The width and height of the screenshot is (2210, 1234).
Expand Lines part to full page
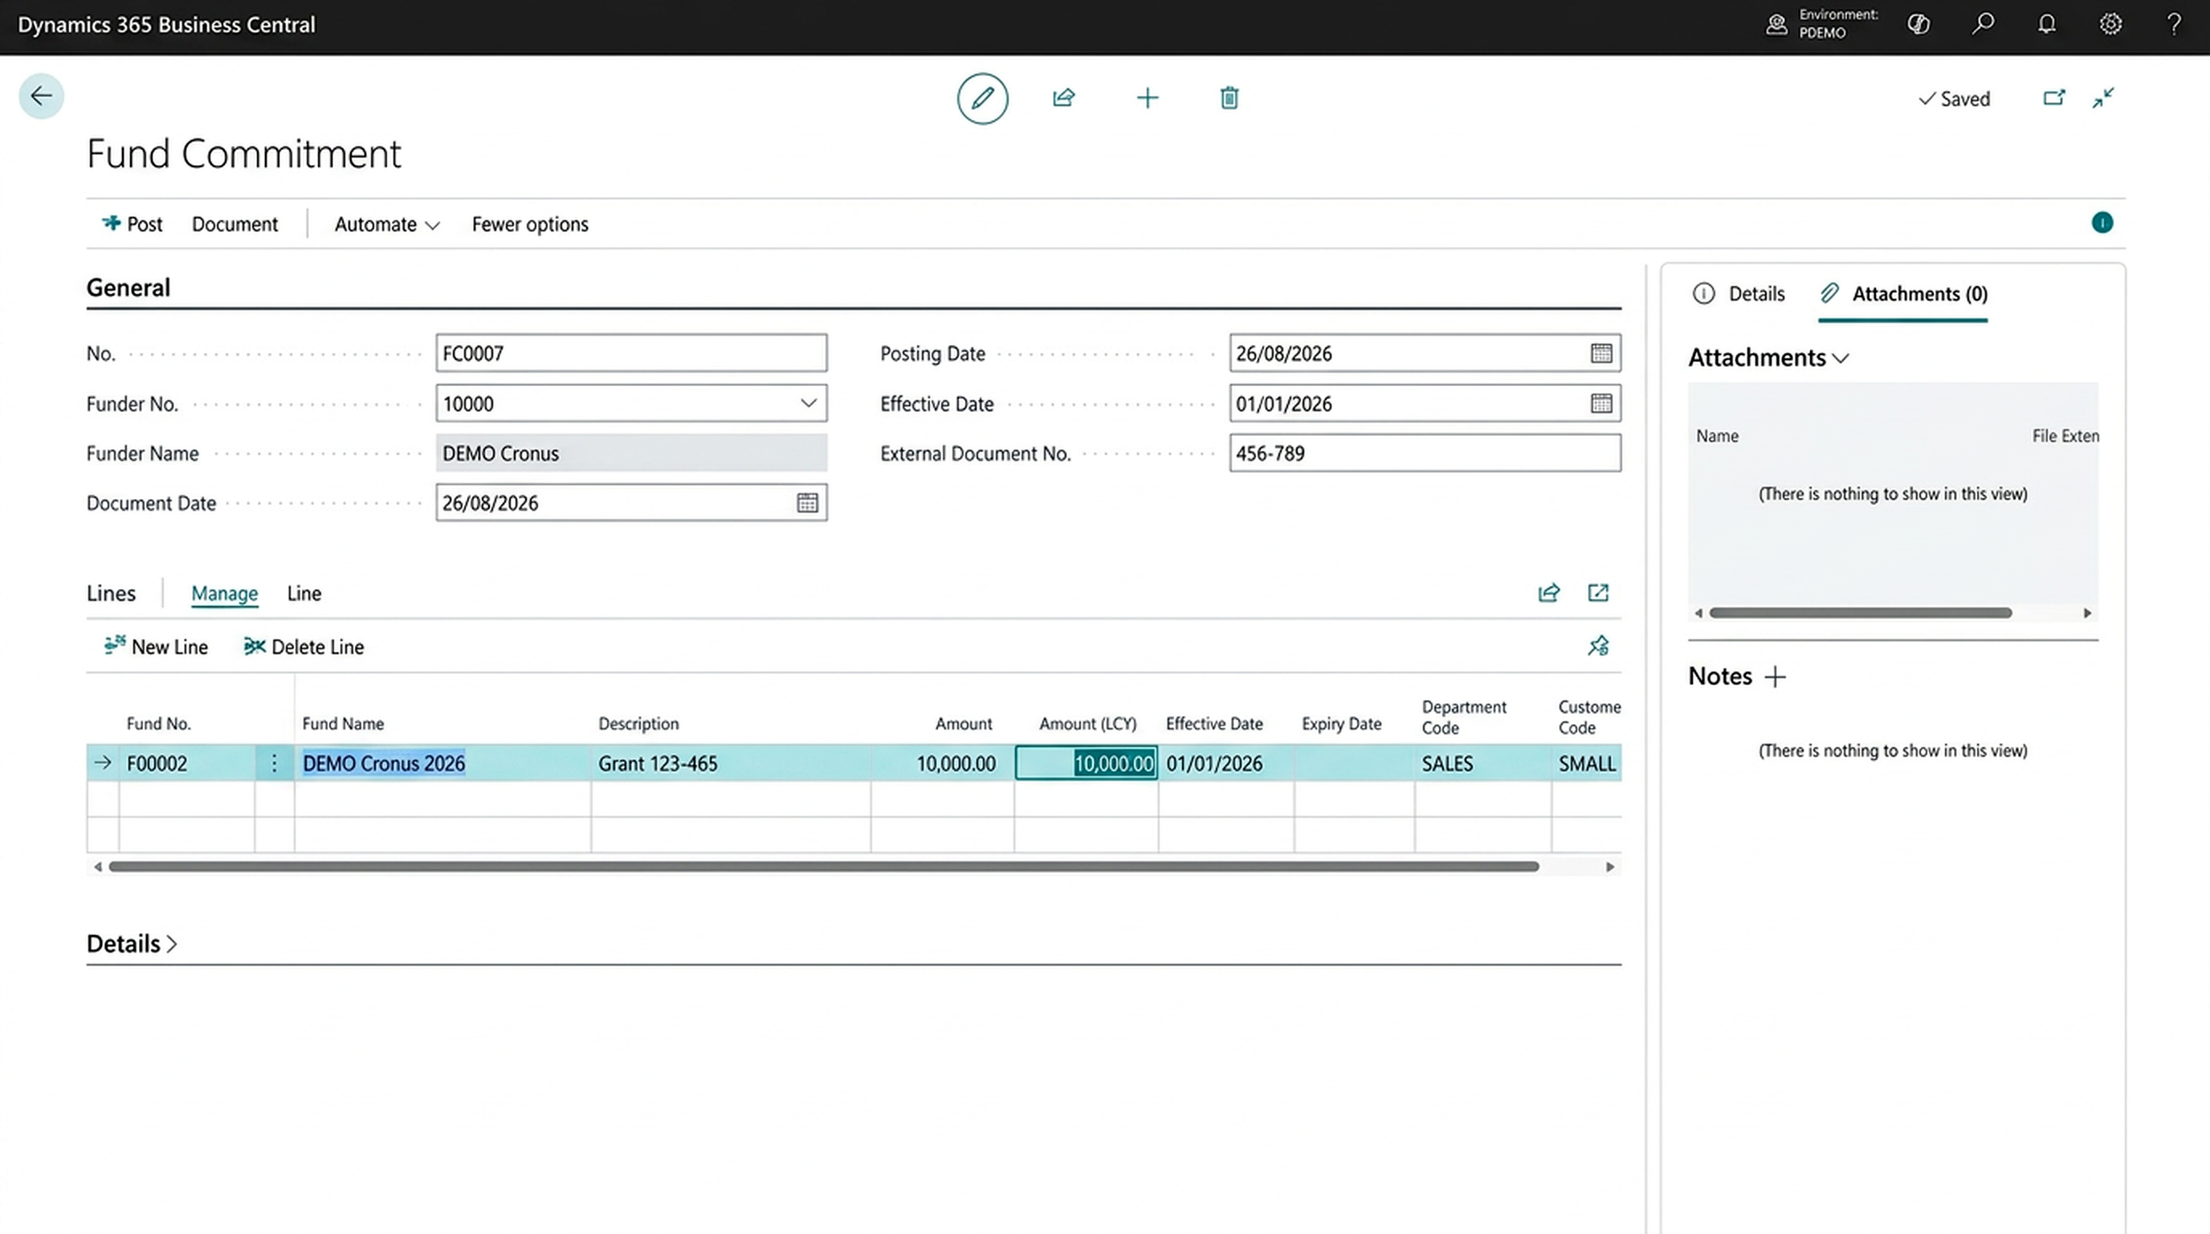1598,593
